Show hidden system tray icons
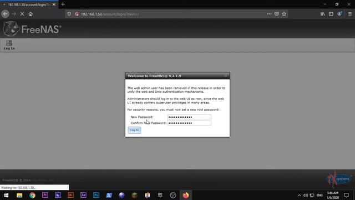The width and height of the screenshot is (355, 200). coord(300,195)
